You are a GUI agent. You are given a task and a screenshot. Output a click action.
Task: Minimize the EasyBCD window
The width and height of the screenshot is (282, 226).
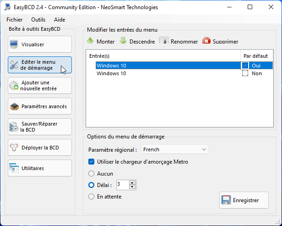[229, 7]
